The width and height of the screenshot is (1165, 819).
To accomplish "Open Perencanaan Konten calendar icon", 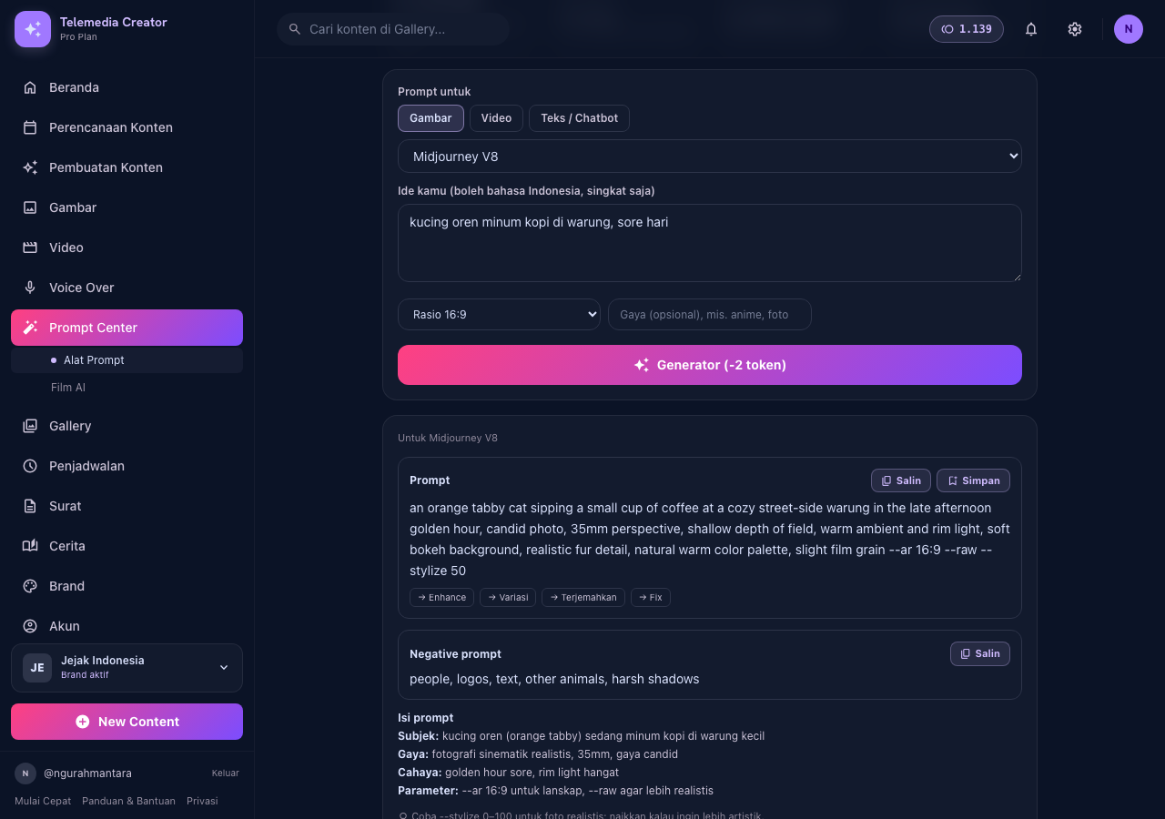I will (30, 127).
